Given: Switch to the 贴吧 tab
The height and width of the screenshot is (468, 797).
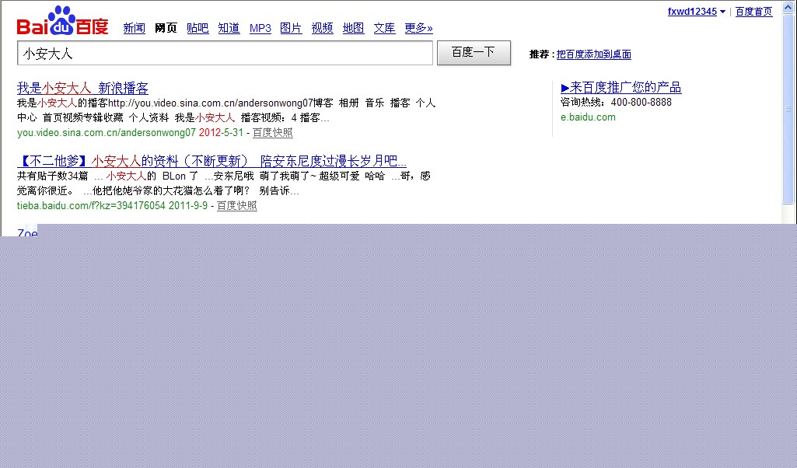Looking at the screenshot, I should click(x=198, y=28).
